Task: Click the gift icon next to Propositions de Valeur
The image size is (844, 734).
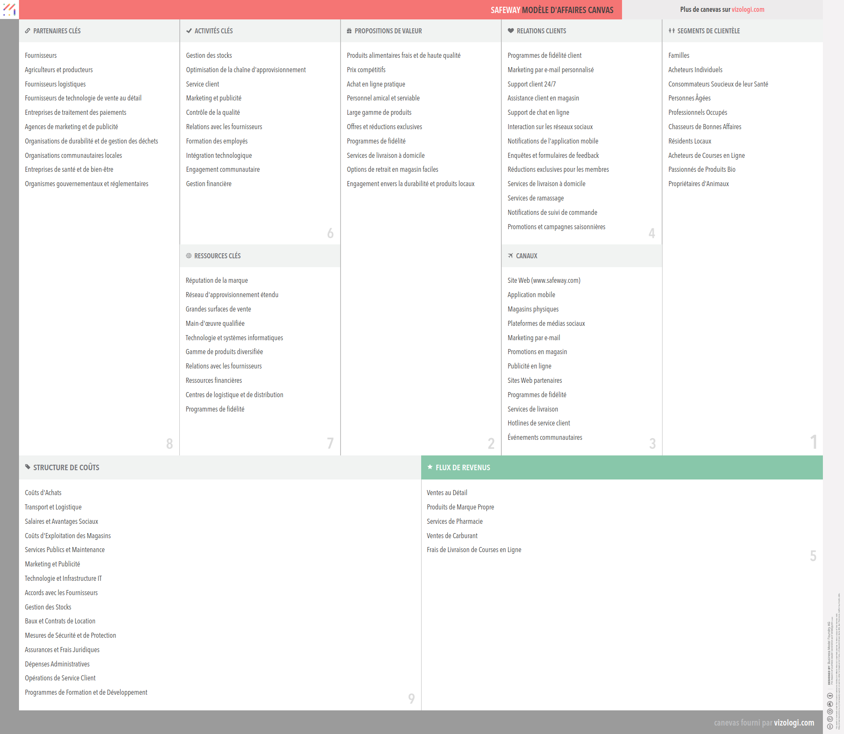Action: [349, 31]
